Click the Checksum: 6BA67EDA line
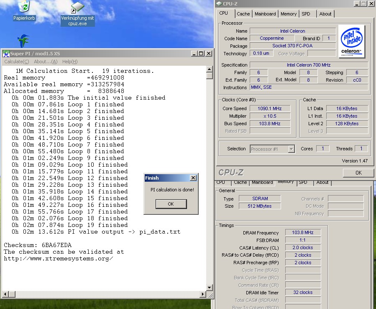The height and width of the screenshot is (309, 376). click(x=38, y=245)
